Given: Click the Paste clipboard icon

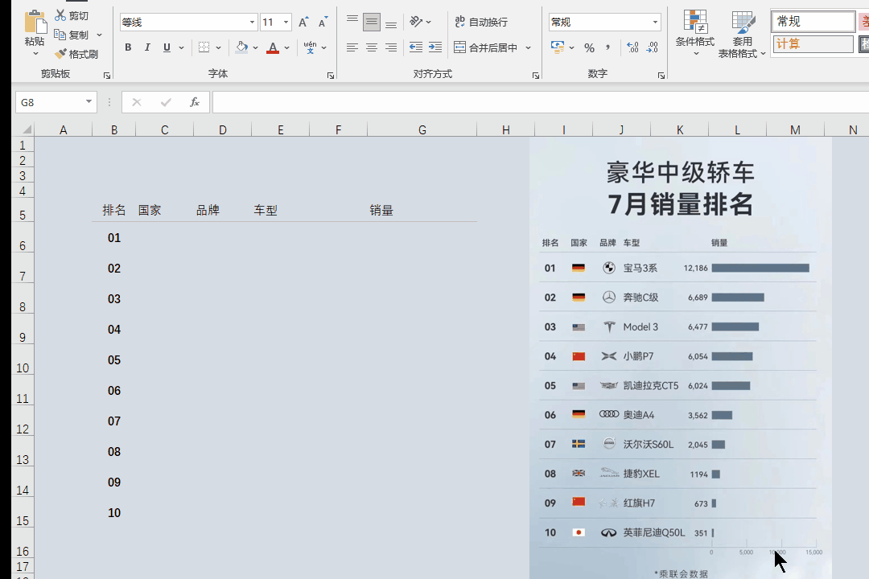Looking at the screenshot, I should click(x=35, y=23).
